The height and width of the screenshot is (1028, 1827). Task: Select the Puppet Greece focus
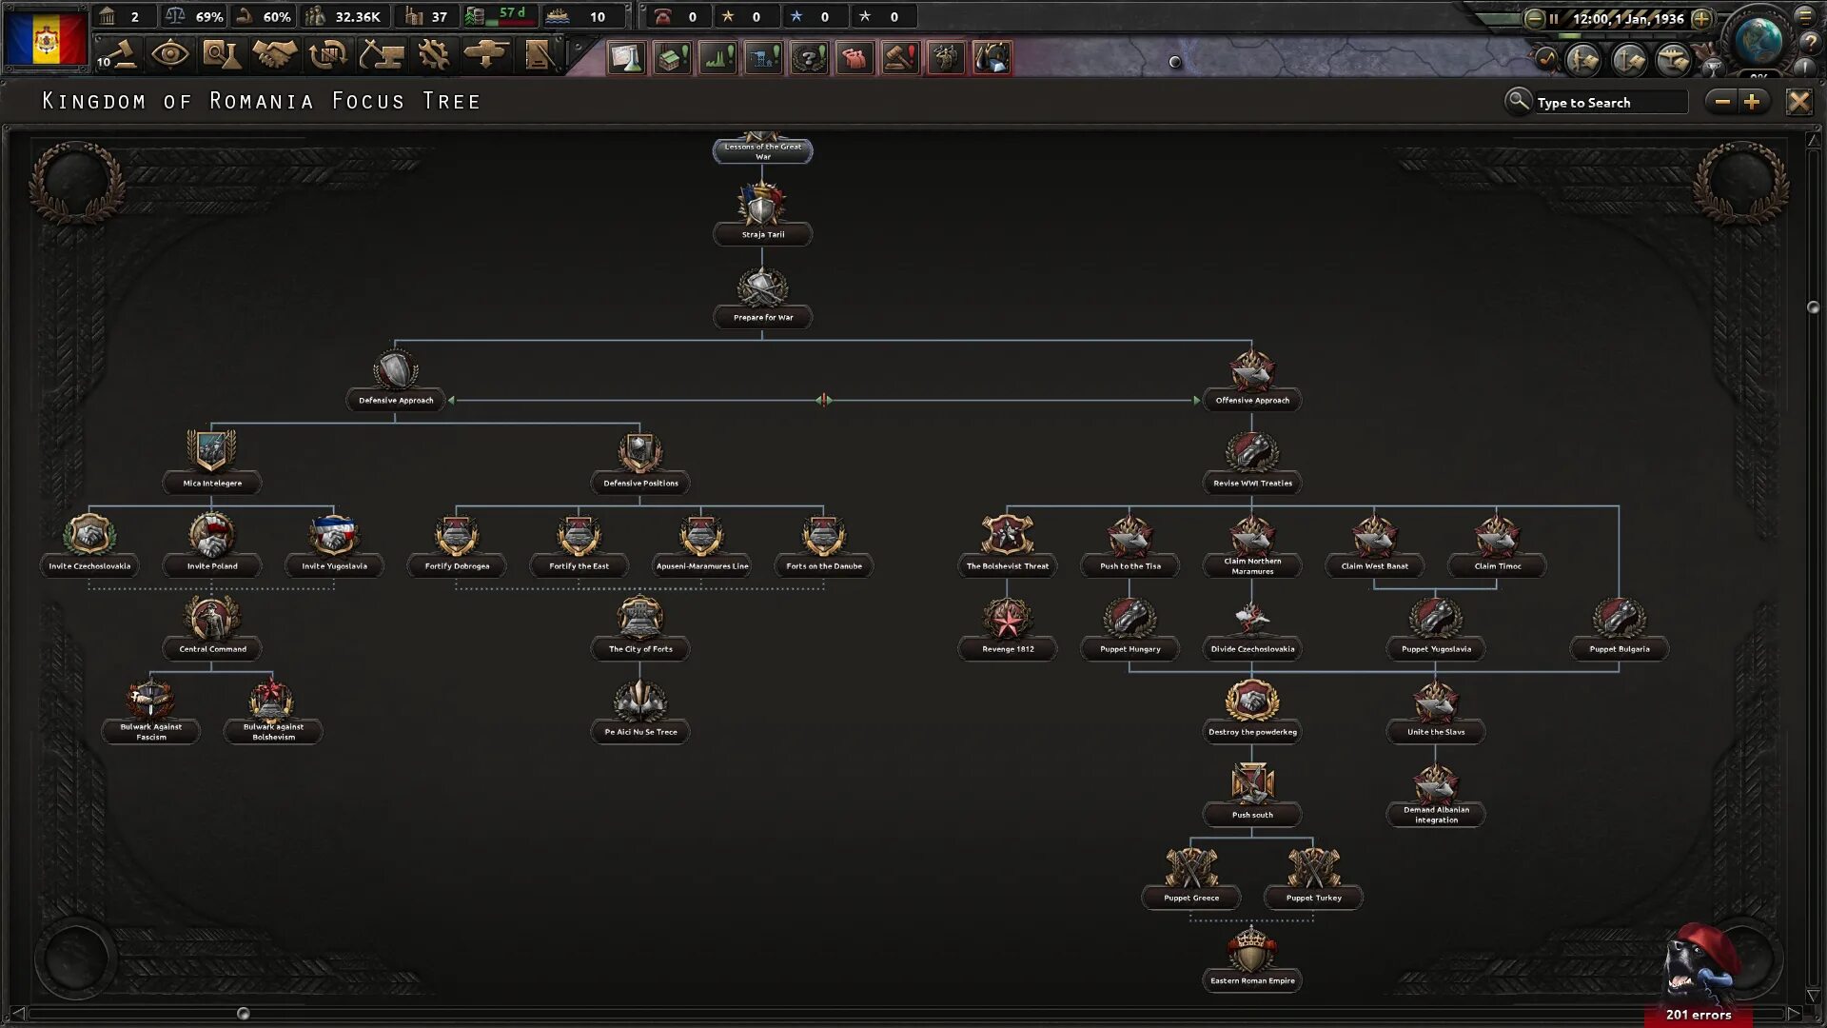click(x=1191, y=880)
